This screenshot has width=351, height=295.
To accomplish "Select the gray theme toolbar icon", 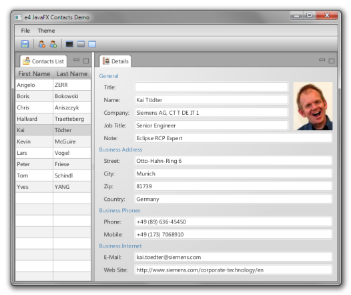I will click(x=81, y=44).
